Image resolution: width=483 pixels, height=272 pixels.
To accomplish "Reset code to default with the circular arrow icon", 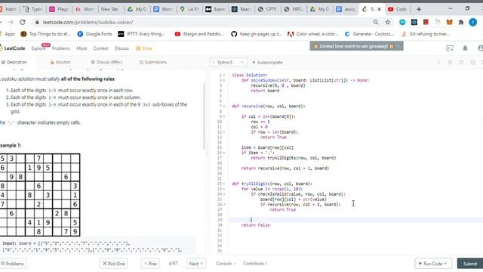I will [461, 62].
